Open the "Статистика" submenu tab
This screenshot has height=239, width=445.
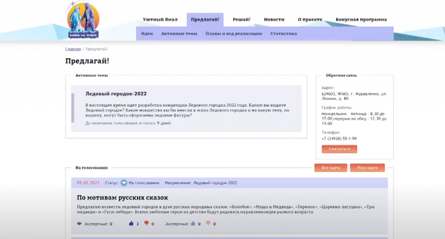tap(283, 33)
